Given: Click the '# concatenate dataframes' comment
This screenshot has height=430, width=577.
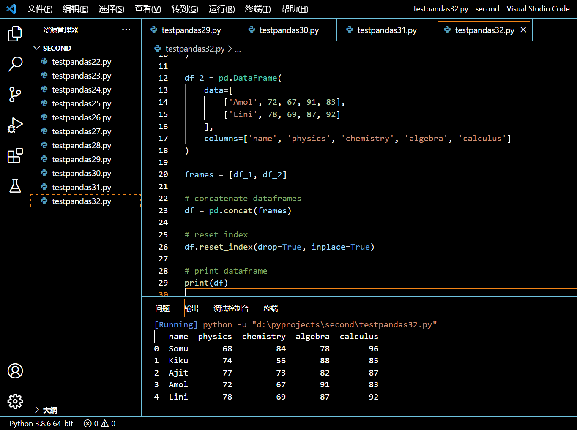Looking at the screenshot, I should click(243, 198).
